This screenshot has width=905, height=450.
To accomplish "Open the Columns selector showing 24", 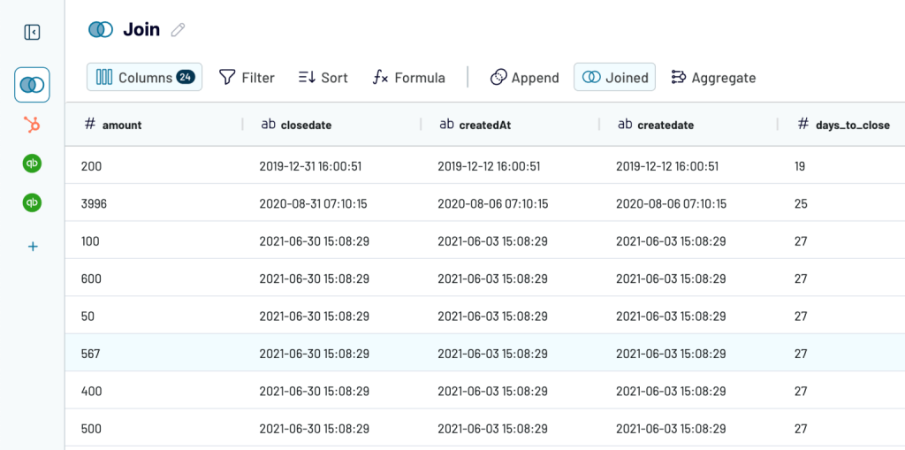I will pyautogui.click(x=144, y=77).
